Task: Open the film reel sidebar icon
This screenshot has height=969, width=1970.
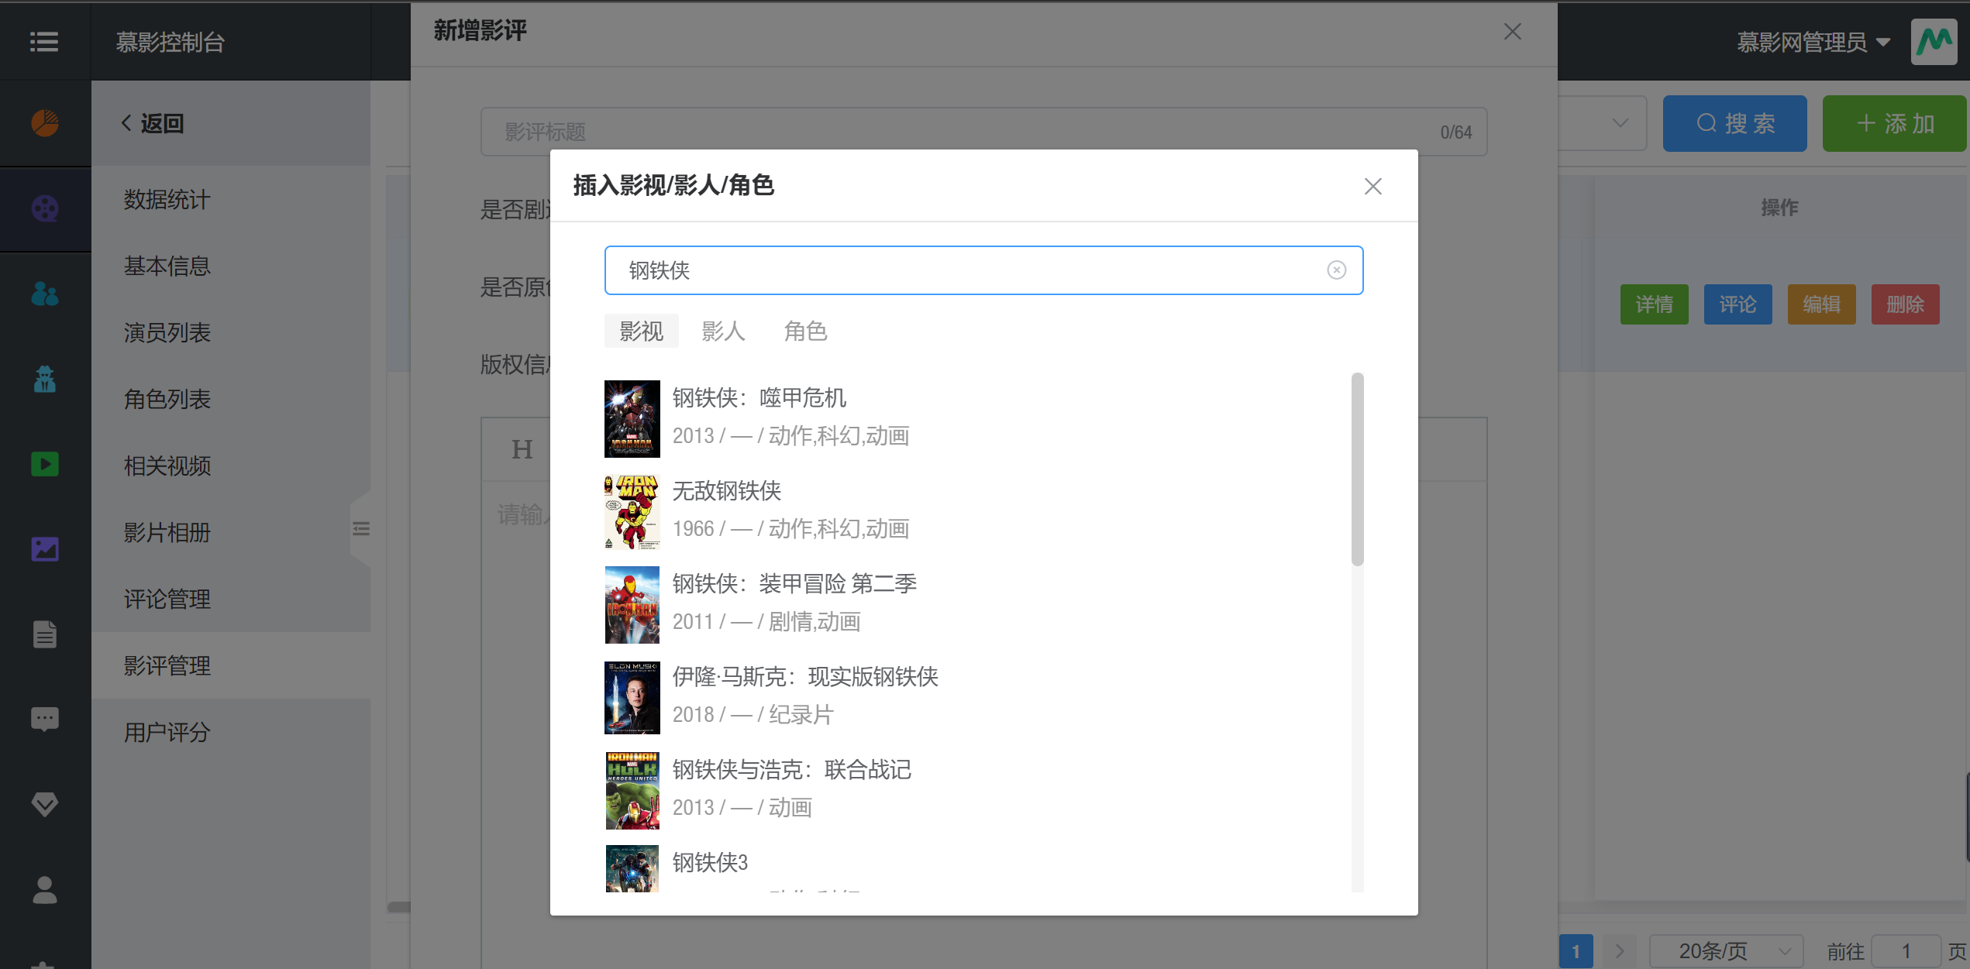Action: 45,208
